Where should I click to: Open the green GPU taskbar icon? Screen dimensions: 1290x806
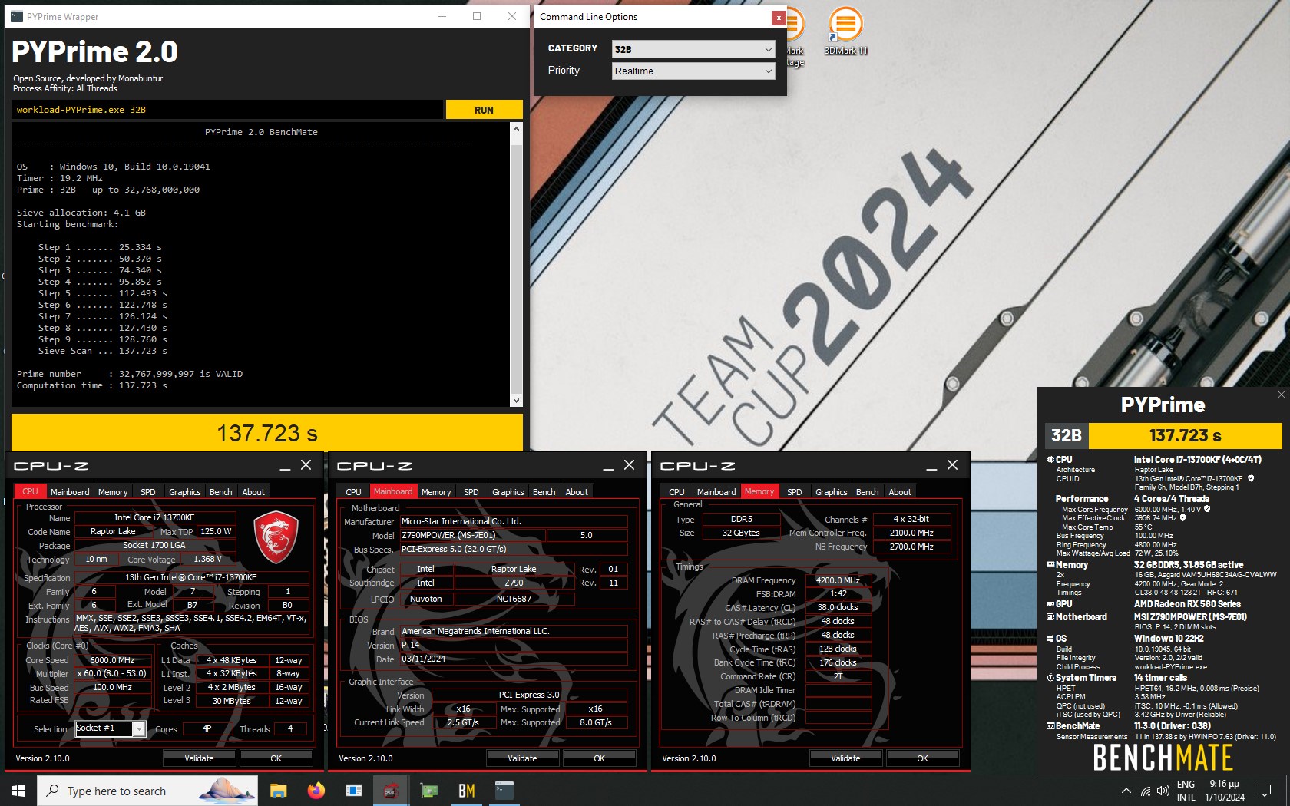pos(428,791)
